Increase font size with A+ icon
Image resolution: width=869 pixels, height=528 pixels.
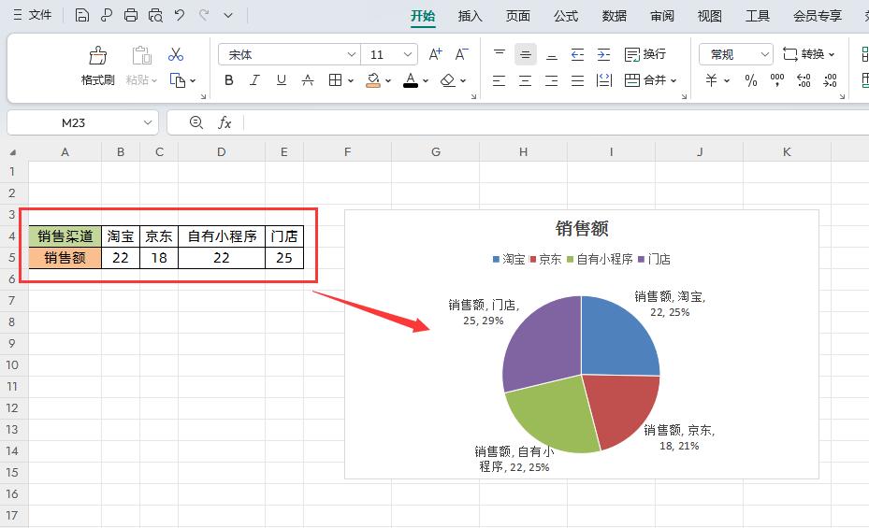[436, 54]
